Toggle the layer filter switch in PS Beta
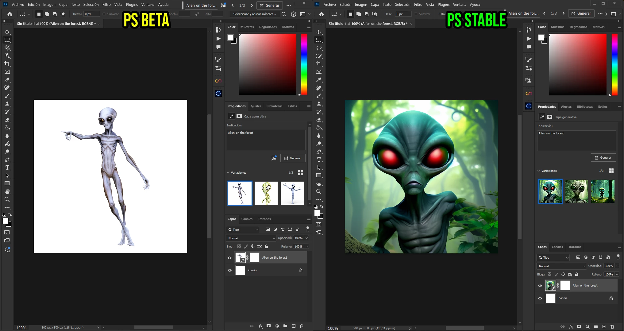Image resolution: width=624 pixels, height=331 pixels. 308,229
